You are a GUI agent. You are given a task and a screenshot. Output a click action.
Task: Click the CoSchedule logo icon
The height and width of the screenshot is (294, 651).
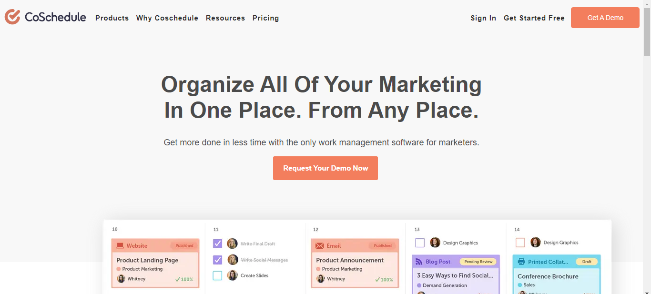tap(12, 17)
